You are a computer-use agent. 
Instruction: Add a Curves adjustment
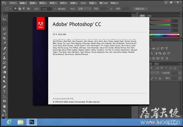(158, 48)
